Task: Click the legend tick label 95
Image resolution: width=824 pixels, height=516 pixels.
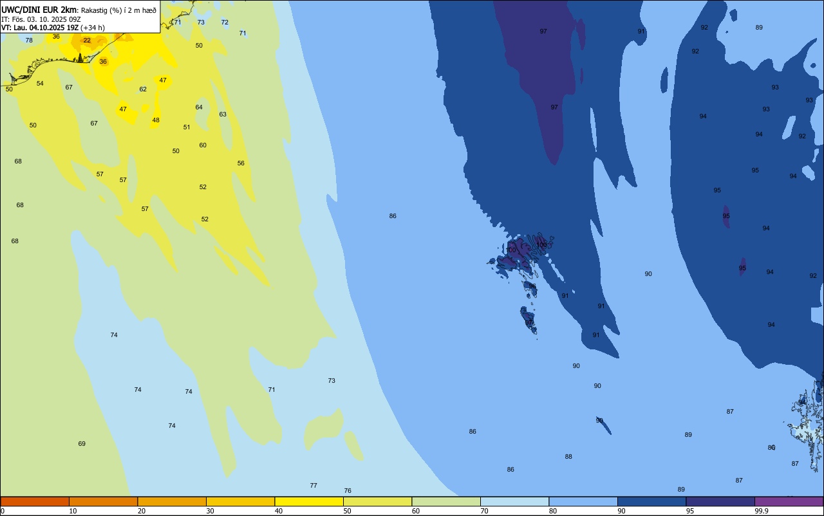Action: 689,511
